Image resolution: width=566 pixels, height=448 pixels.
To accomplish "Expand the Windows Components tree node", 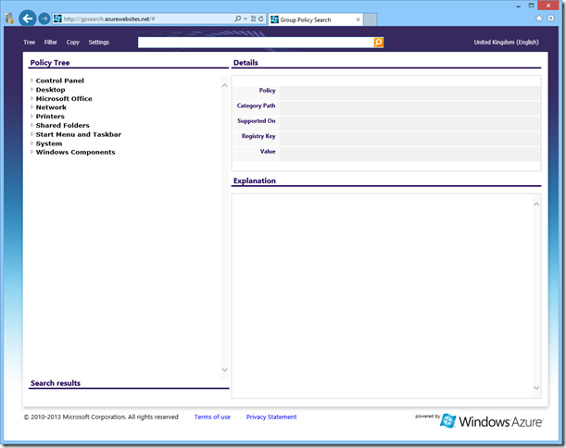I will [x=31, y=152].
